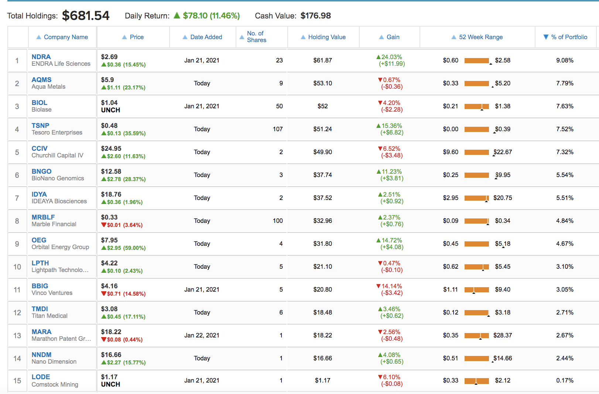This screenshot has height=394, width=599.
Task: Open BIOL ticker link
Action: point(39,103)
